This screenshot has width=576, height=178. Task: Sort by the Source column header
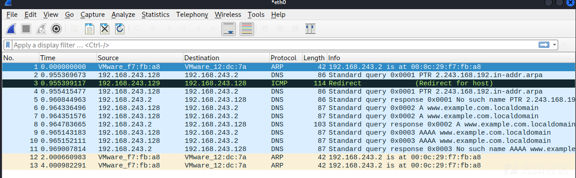point(139,58)
